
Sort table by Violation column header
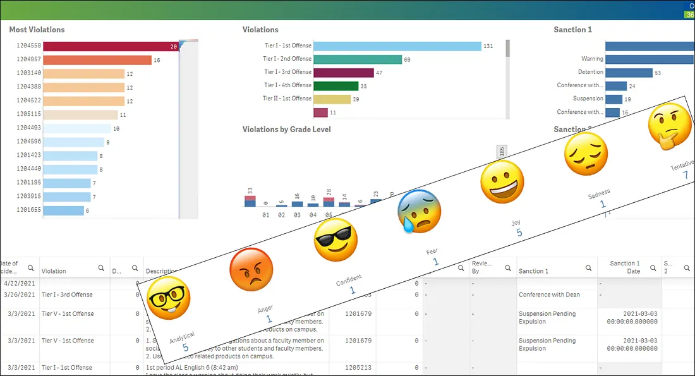click(54, 271)
